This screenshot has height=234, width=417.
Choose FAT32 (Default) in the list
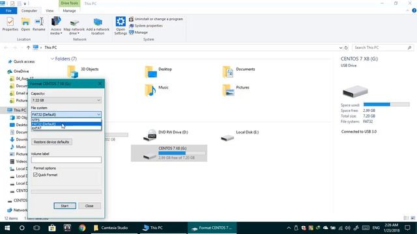coord(66,124)
